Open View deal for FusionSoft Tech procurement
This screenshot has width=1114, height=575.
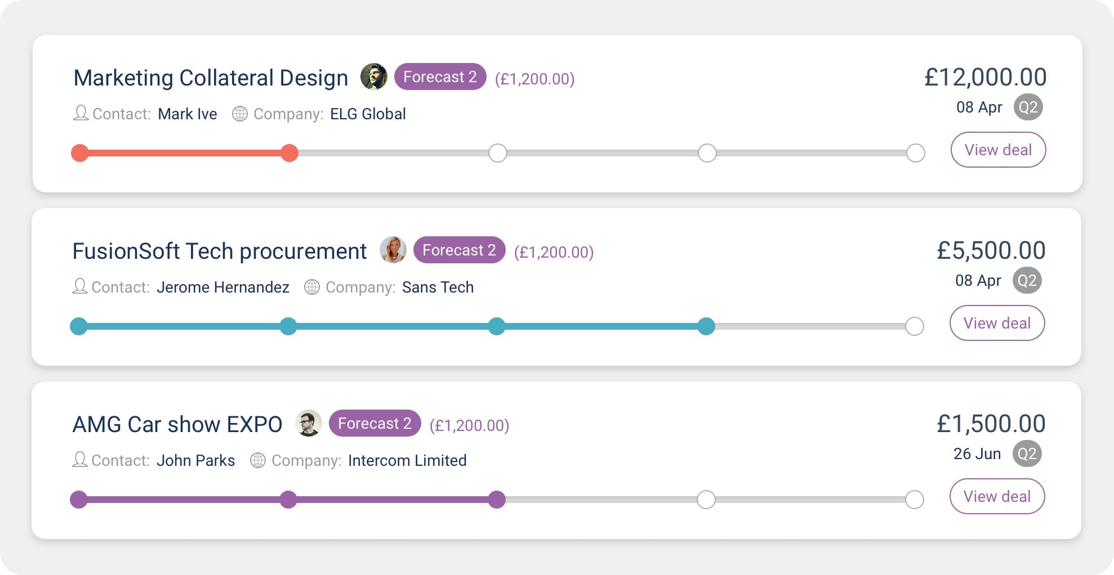(x=997, y=323)
